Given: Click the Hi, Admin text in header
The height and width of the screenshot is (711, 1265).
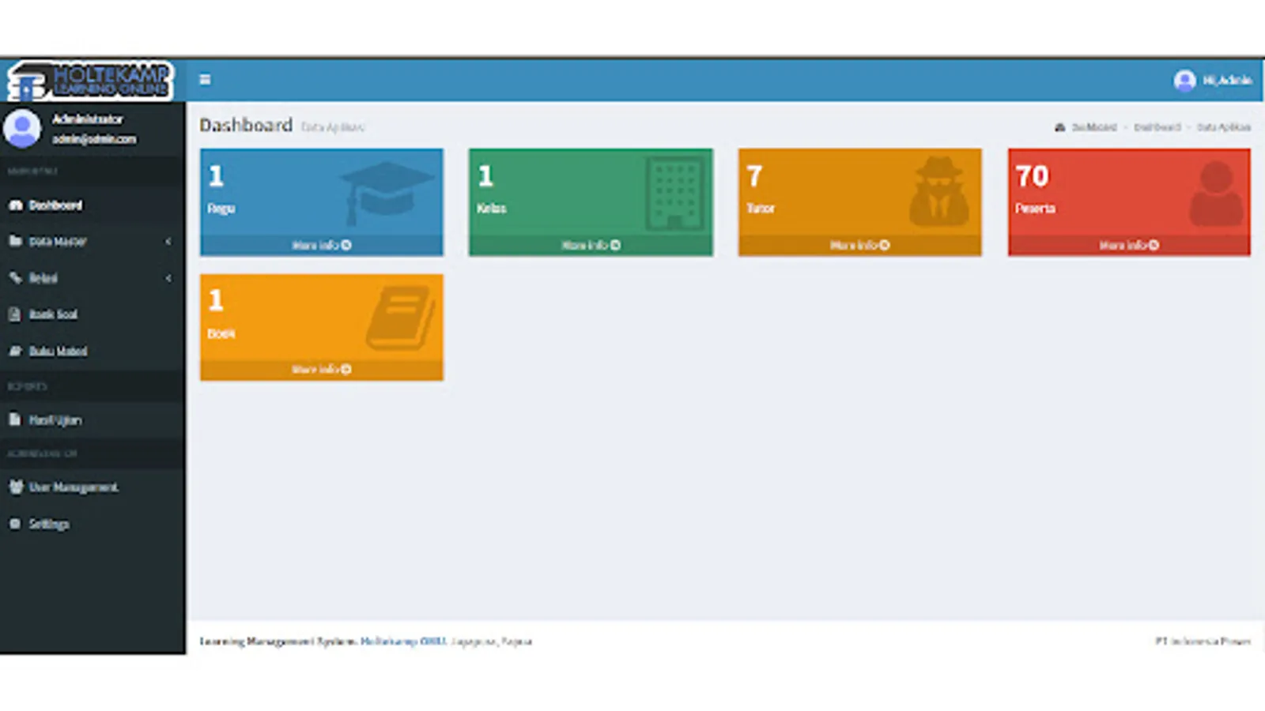Looking at the screenshot, I should [x=1228, y=81].
